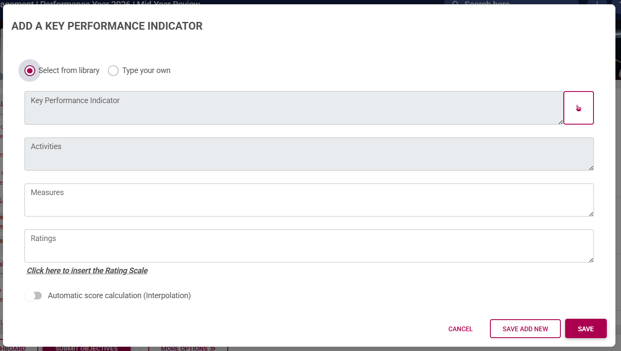Open MORE OPTIONS at the bottom
Screen dimensions: 621x351
(188, 348)
